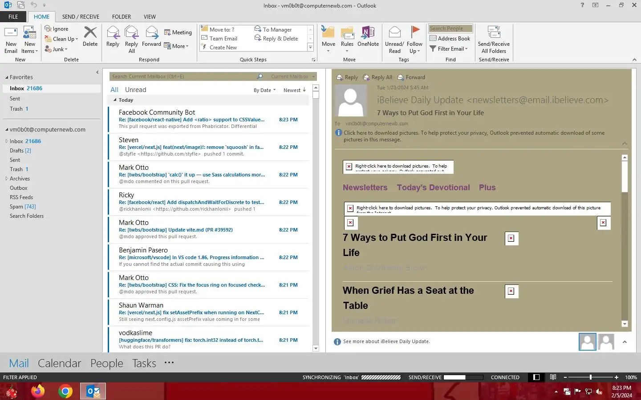Switch to the FOLDER tab
641x400 pixels.
click(122, 17)
